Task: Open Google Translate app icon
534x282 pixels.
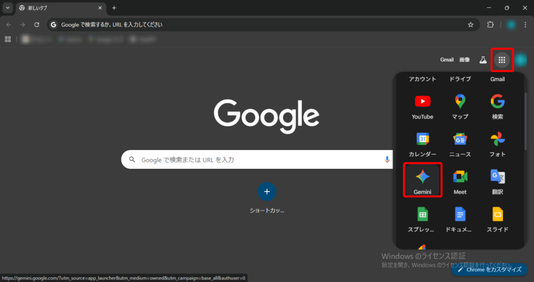Action: [x=497, y=180]
